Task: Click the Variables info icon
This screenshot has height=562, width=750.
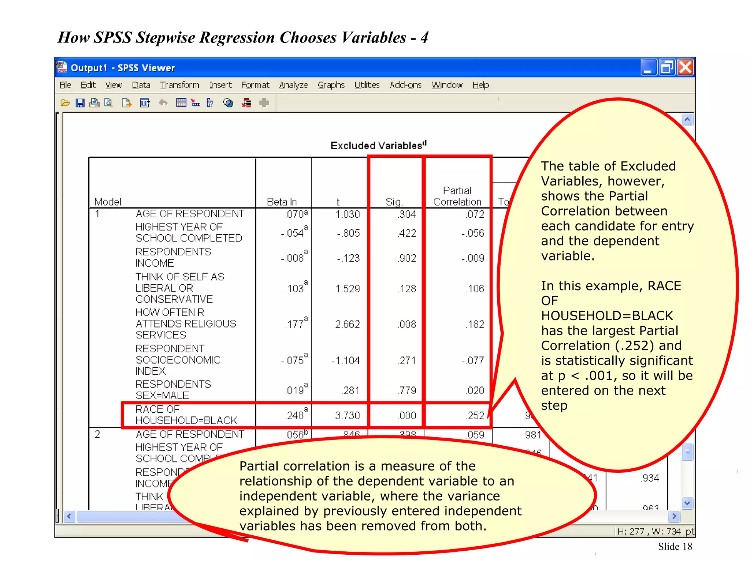Action: click(210, 103)
